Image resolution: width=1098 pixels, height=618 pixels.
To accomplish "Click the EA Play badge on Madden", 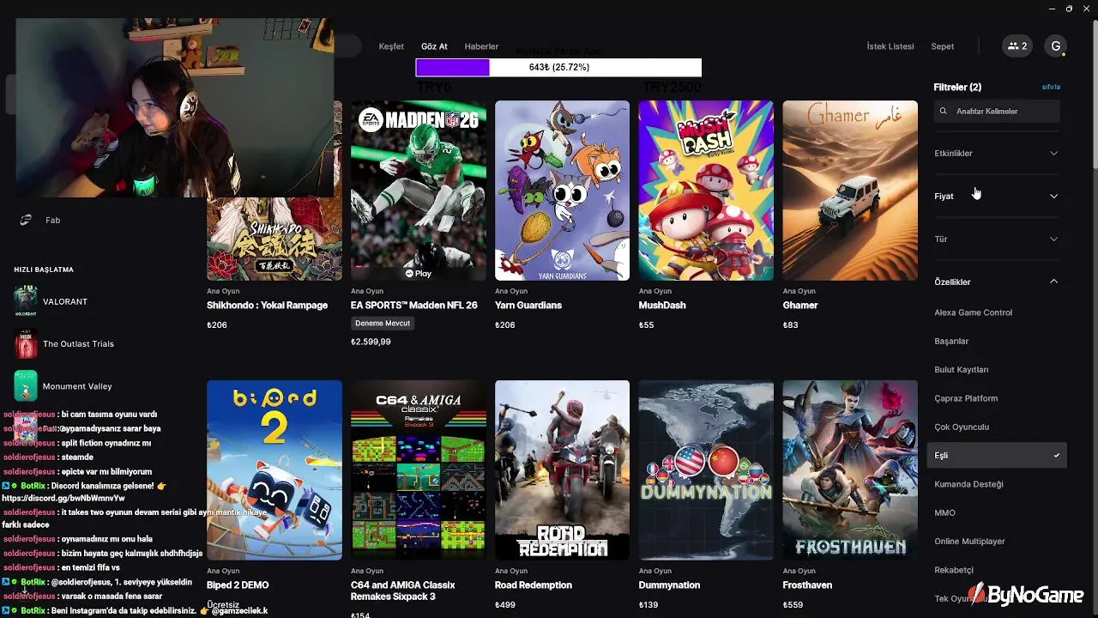I will (x=418, y=274).
